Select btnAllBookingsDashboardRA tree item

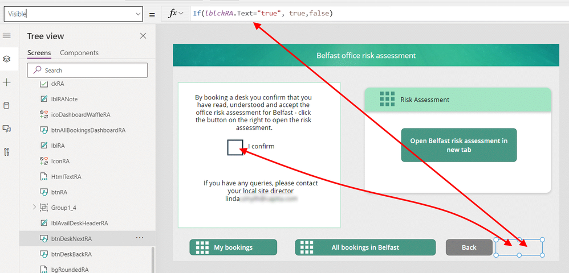point(87,130)
